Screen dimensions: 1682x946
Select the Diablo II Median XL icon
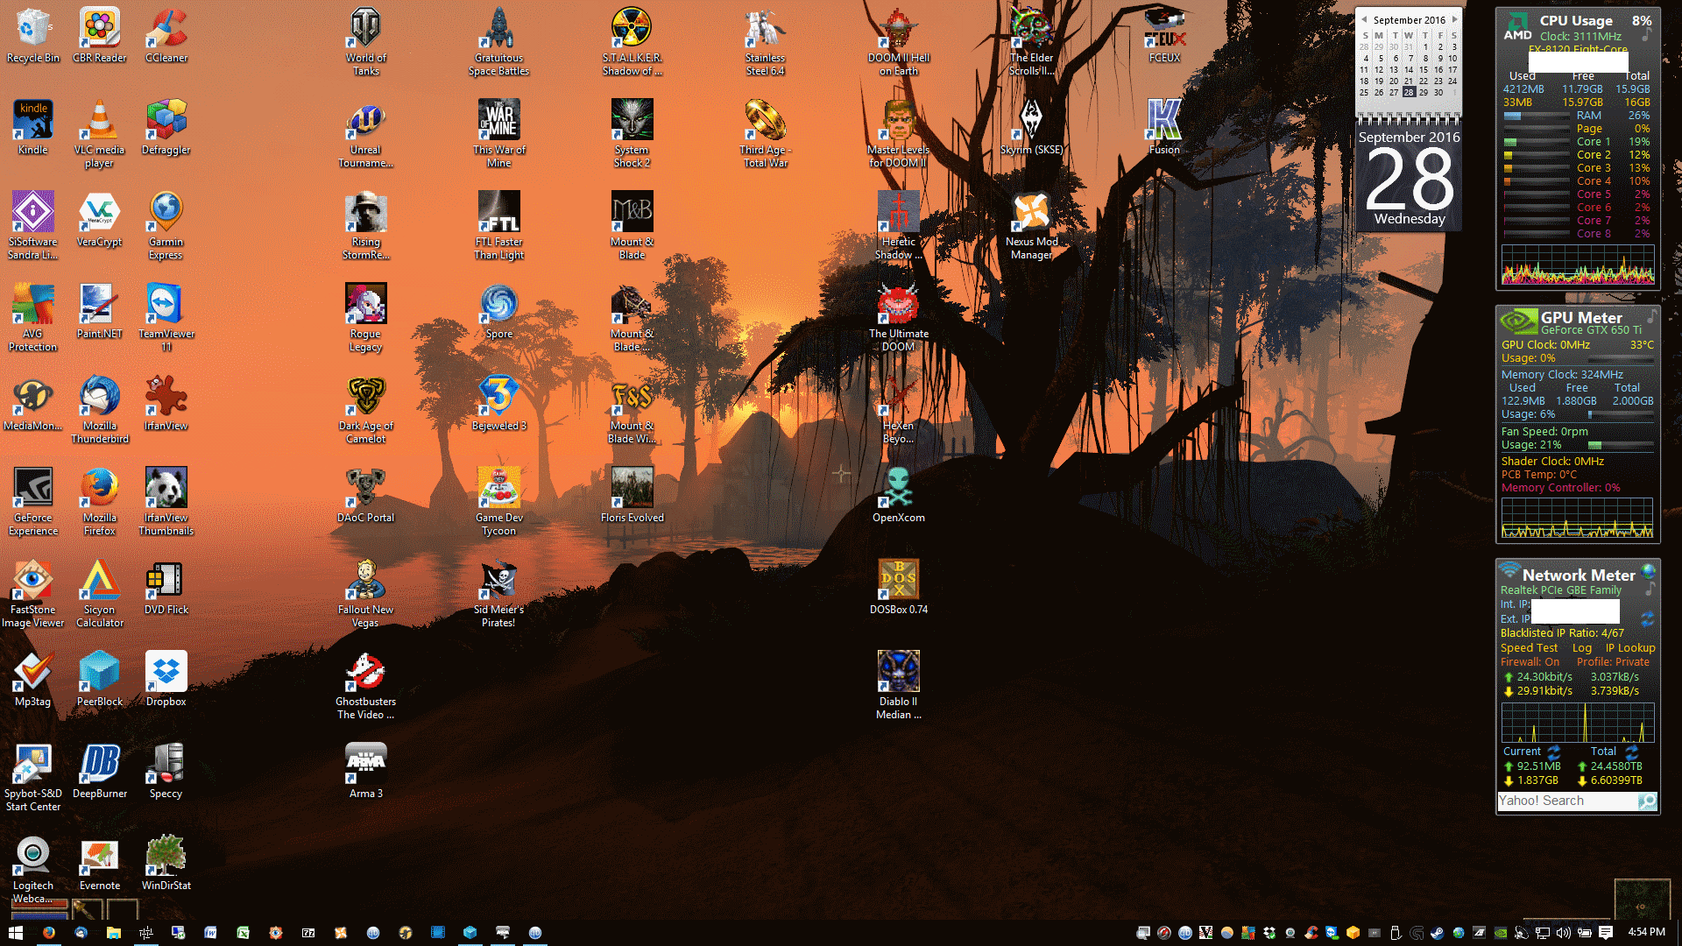tap(898, 686)
